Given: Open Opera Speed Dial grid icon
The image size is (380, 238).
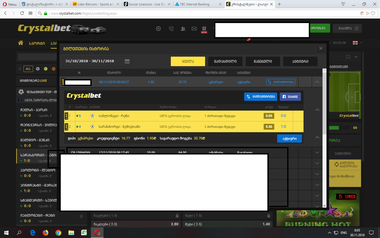Looking at the screenshot, I should (x=30, y=13).
